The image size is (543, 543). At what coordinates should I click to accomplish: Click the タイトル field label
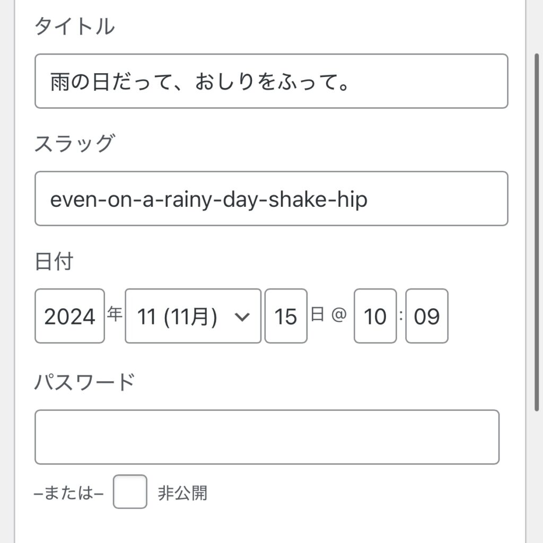[74, 26]
